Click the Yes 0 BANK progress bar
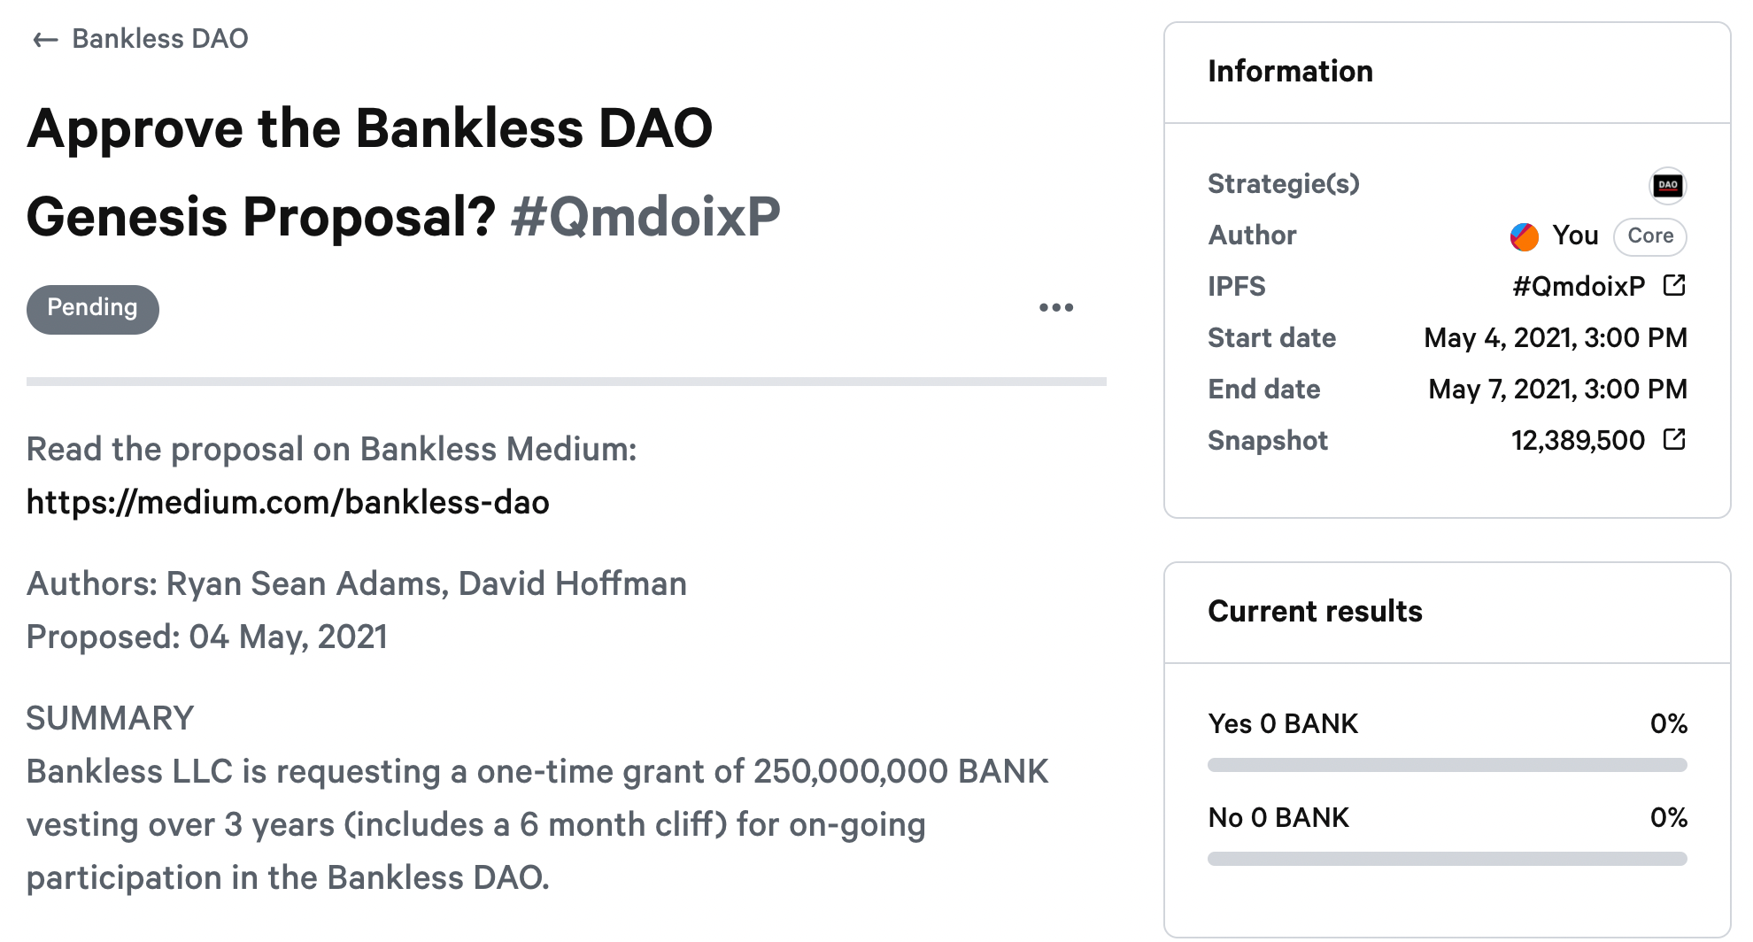The image size is (1753, 942). coord(1448,765)
